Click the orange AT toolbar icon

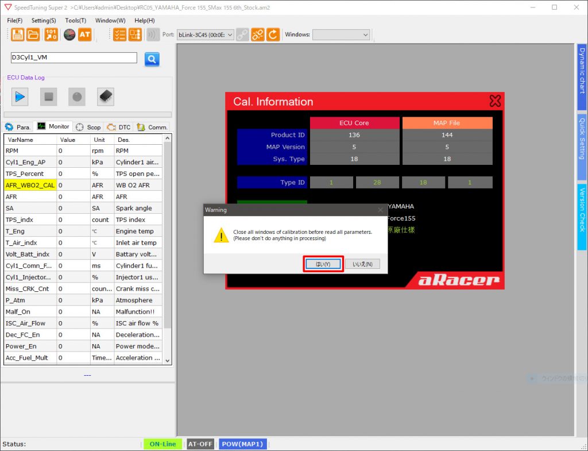pos(85,34)
